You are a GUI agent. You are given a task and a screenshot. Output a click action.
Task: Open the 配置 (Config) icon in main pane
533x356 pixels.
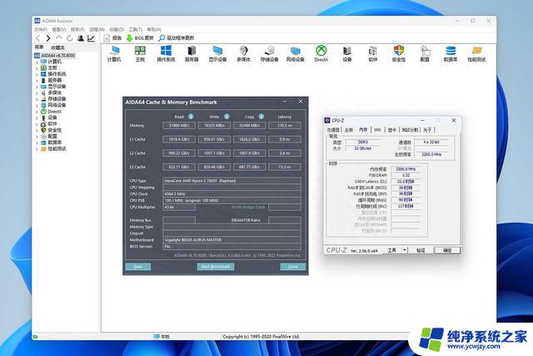tap(425, 53)
